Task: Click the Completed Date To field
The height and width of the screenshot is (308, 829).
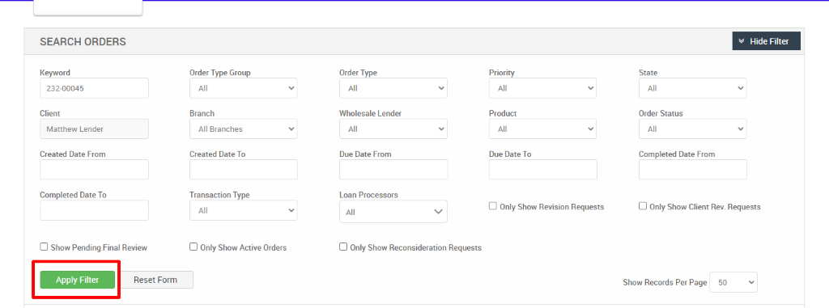Action: [94, 210]
